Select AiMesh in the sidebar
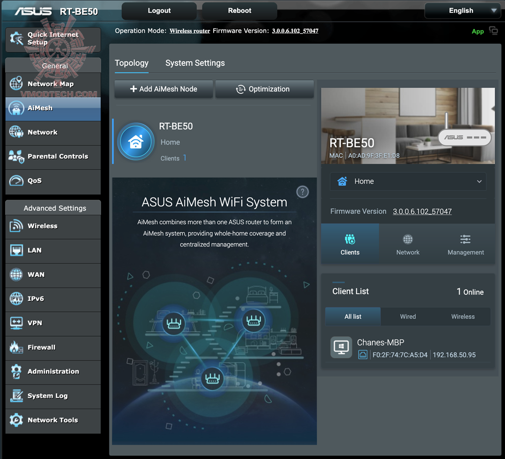 click(53, 108)
